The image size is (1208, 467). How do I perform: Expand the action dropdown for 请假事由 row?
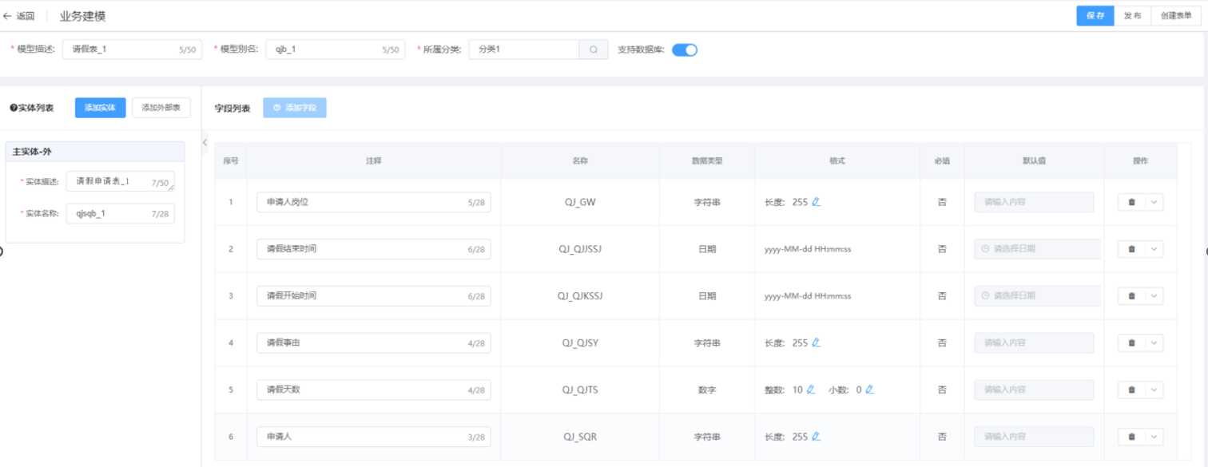pyautogui.click(x=1154, y=343)
